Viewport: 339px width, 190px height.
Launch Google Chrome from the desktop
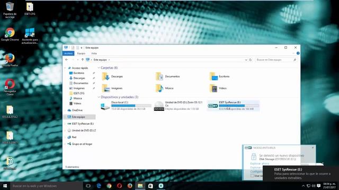10,34
